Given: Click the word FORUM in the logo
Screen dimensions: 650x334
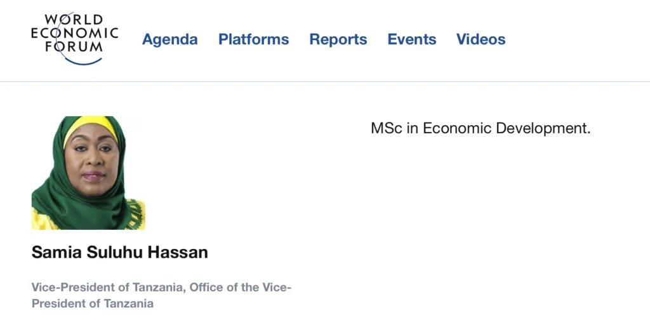Looking at the screenshot, I should click(75, 46).
